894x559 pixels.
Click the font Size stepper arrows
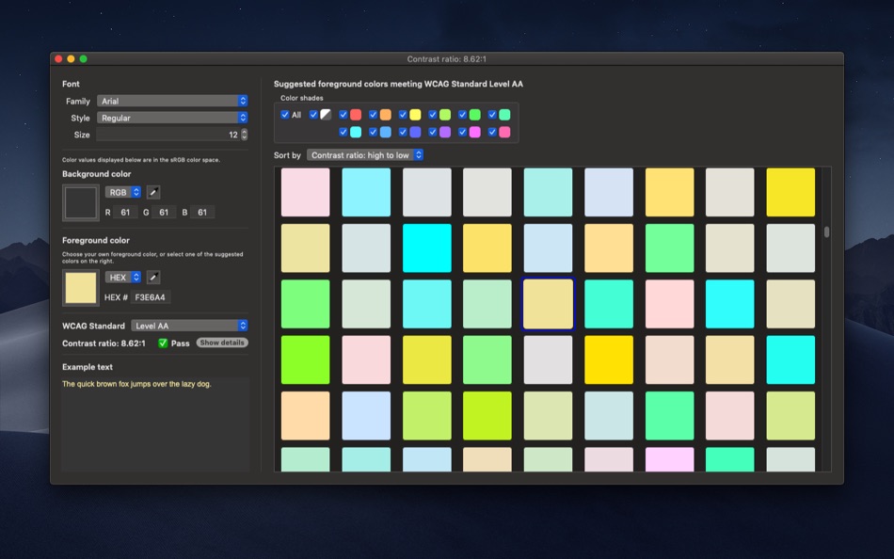(x=245, y=135)
